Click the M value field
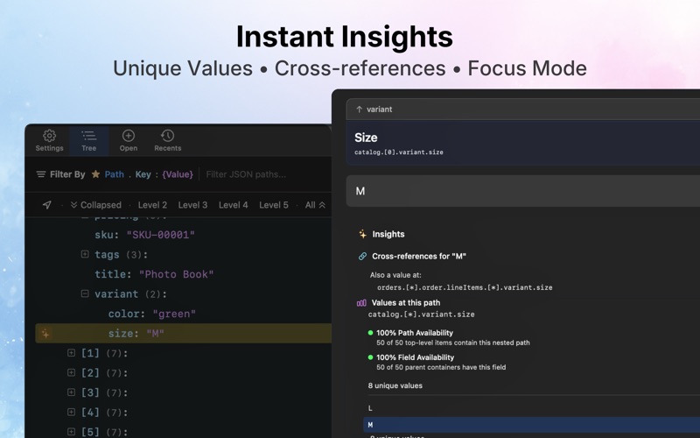Viewport: 700px width, 438px height. (522, 191)
